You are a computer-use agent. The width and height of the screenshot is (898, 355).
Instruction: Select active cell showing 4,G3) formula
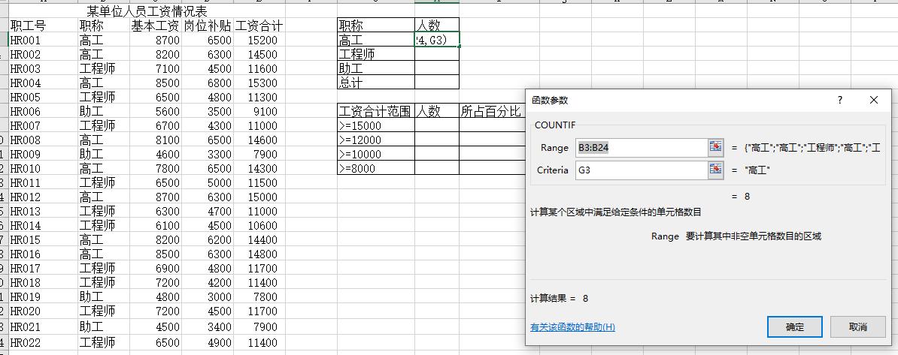coord(437,40)
